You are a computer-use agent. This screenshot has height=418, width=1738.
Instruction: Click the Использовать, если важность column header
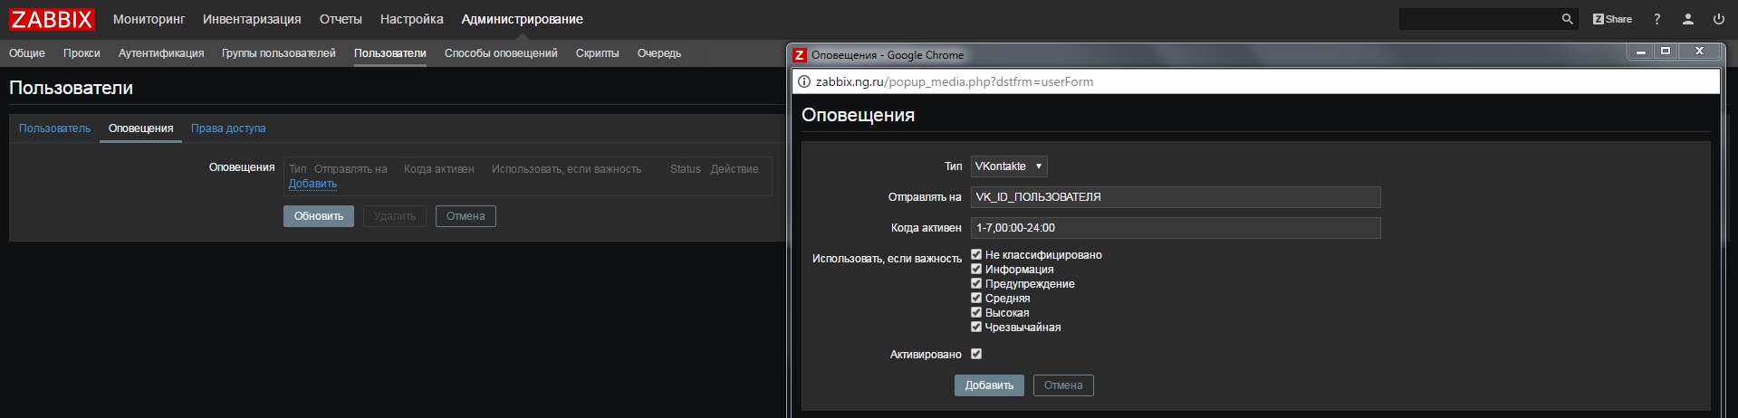566,169
